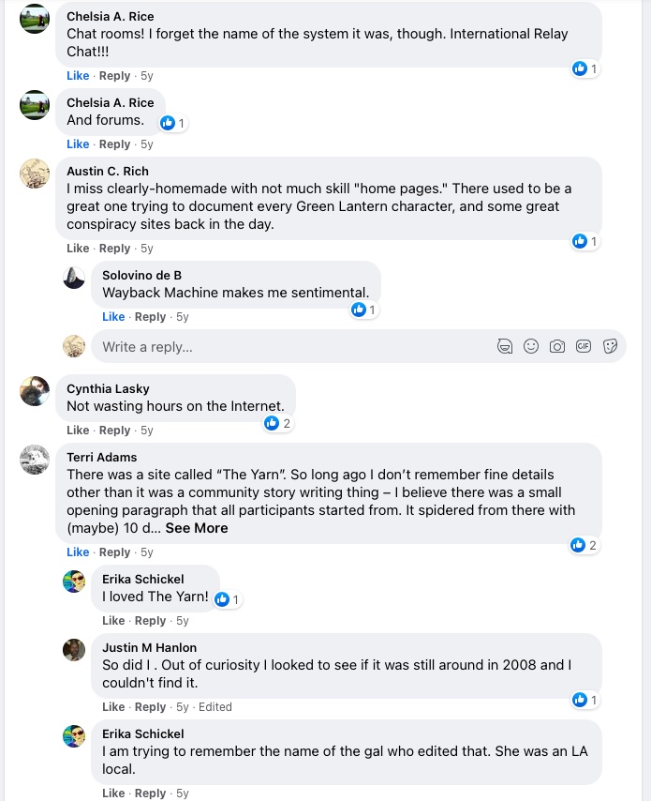Like Terri Adams's comment about The Yarn
651x801 pixels.
point(78,552)
